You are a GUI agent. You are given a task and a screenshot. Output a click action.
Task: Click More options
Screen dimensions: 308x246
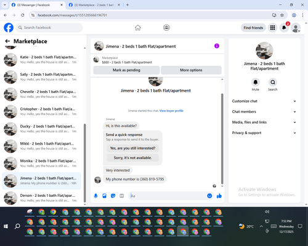pos(191,70)
